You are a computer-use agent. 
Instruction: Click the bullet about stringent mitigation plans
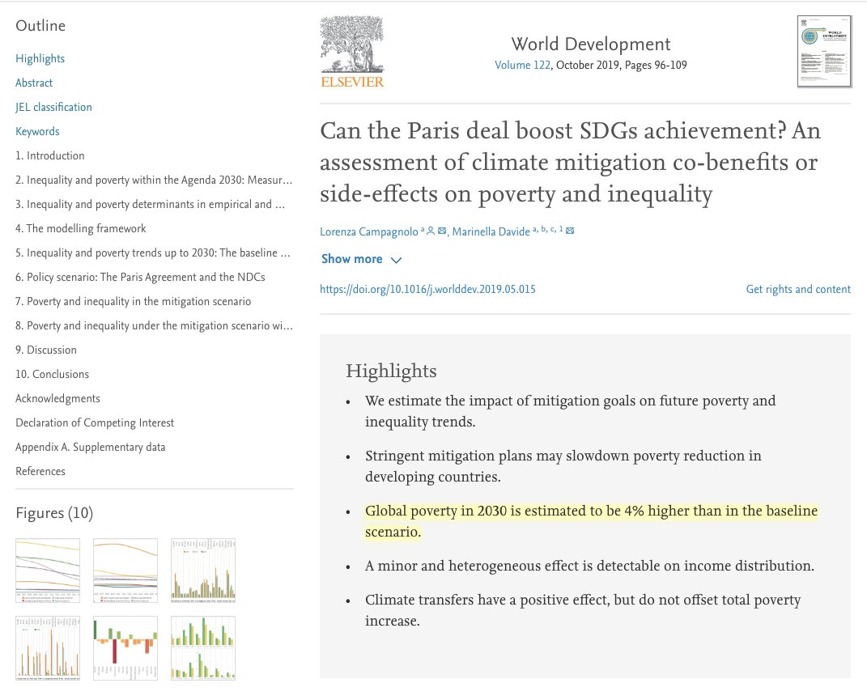tap(563, 466)
